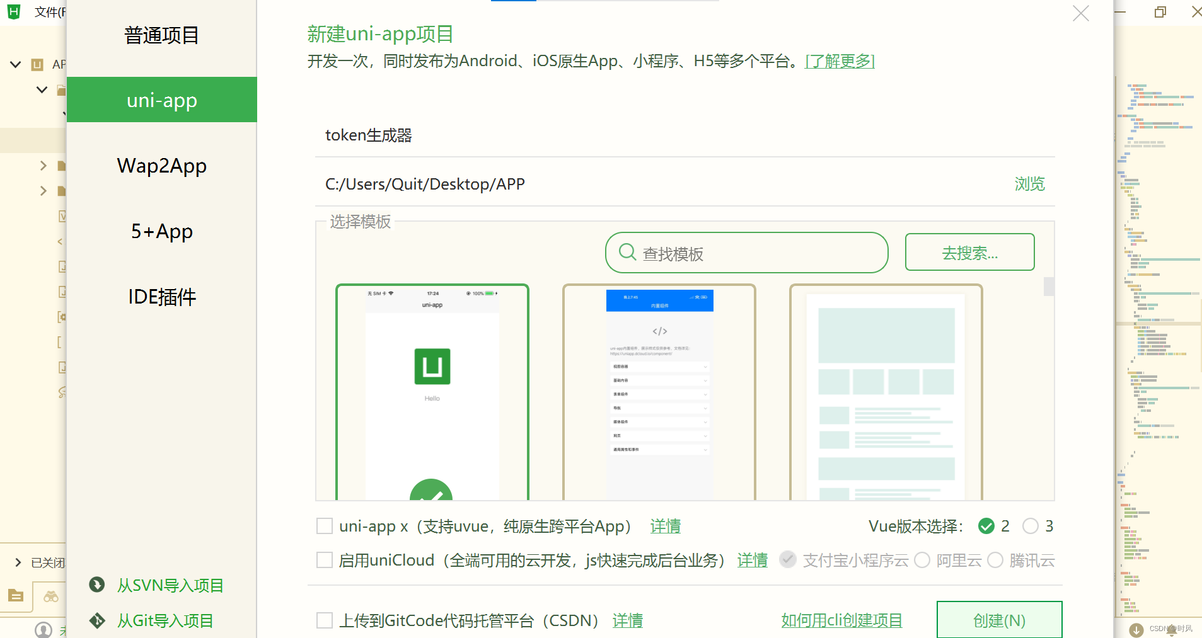Click the CSDN notification icon bottom right
Screen dimensions: 1202x638
coord(1136,630)
